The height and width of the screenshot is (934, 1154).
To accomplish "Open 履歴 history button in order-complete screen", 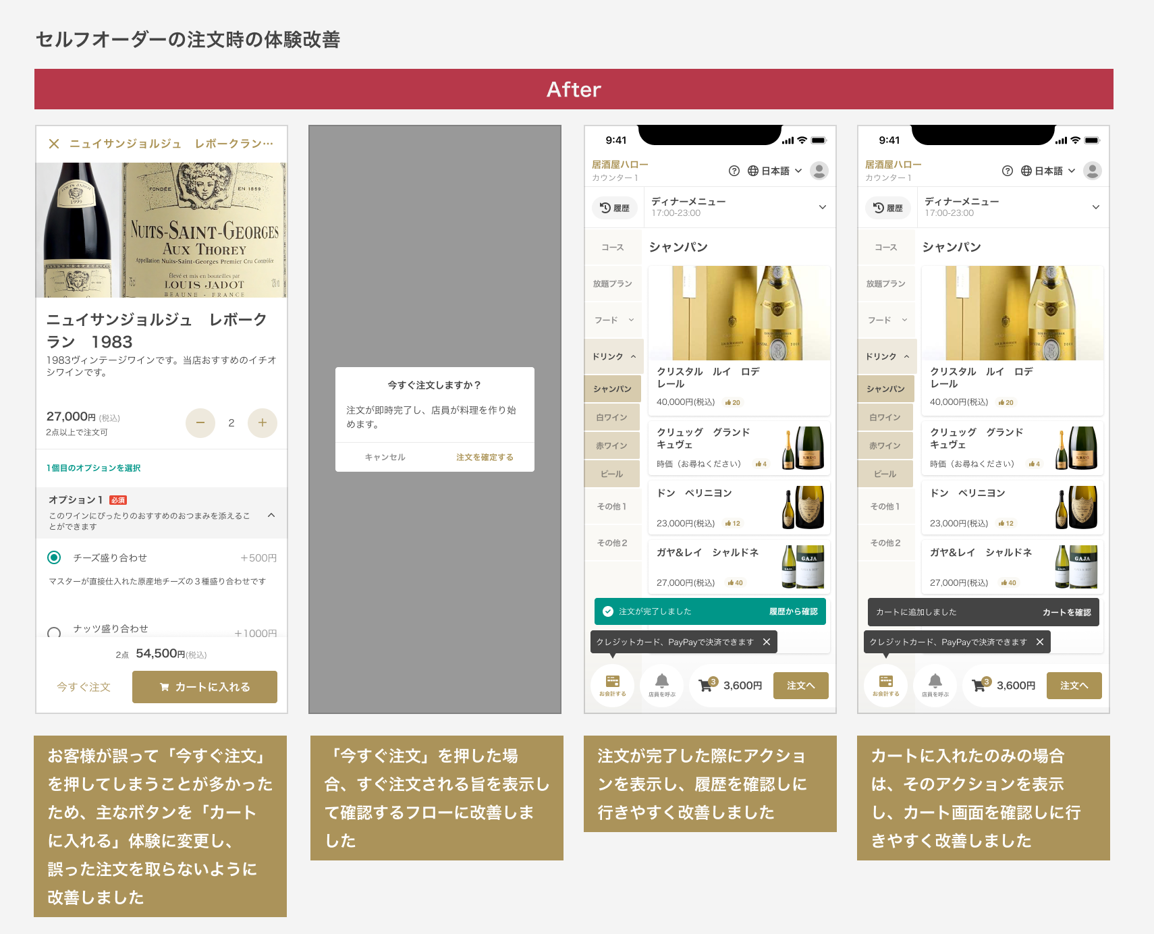I will [615, 208].
